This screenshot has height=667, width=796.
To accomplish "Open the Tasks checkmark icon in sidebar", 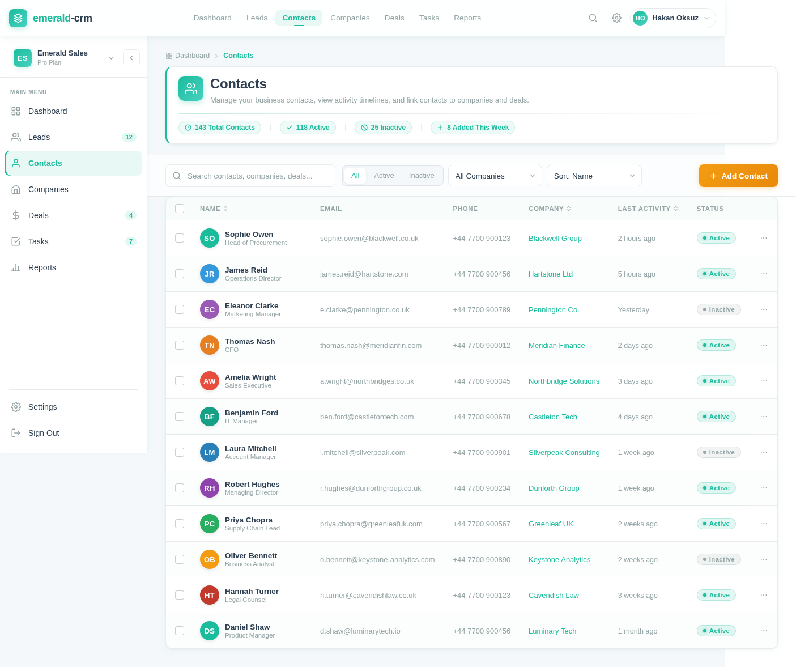I will point(16,241).
